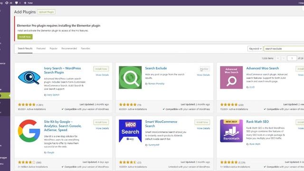Open the Keyword search type dropdown
The image size is (304, 171).
255,48
